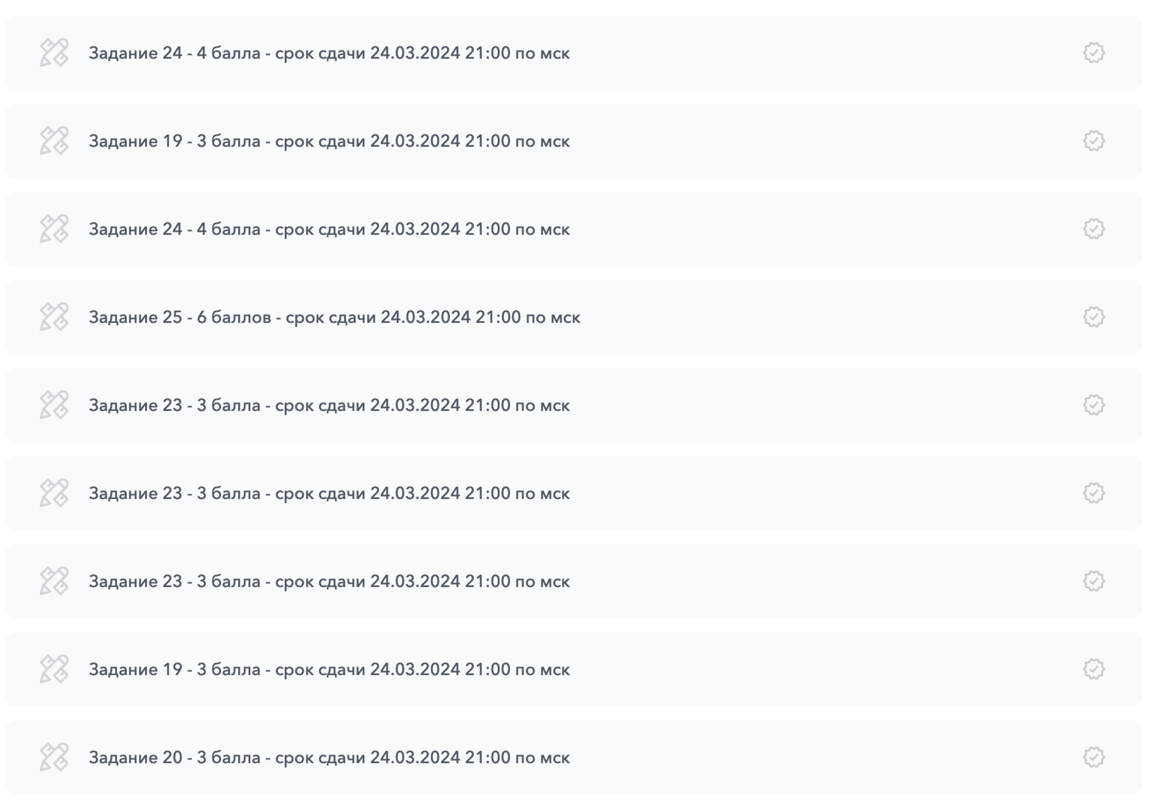Click pencil-ruler icon of upper Задание 19 row
This screenshot has width=1151, height=806.
pos(54,141)
